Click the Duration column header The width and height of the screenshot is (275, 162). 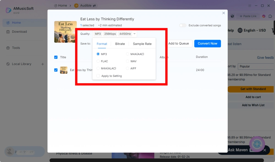click(202, 57)
